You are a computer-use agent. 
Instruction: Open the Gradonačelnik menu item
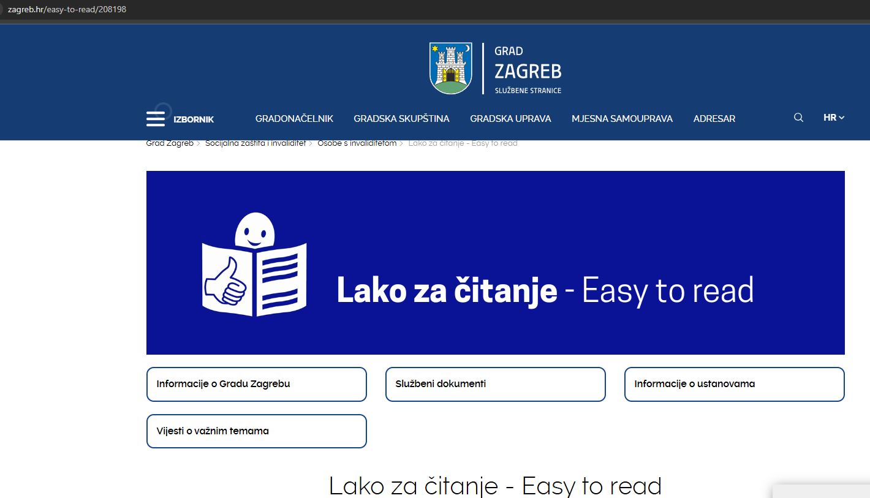(x=294, y=119)
